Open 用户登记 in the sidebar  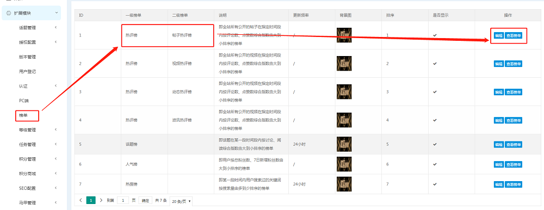[x=27, y=71]
